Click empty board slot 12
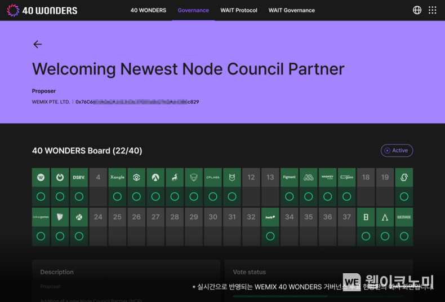This screenshot has width=445, height=302. point(251,177)
